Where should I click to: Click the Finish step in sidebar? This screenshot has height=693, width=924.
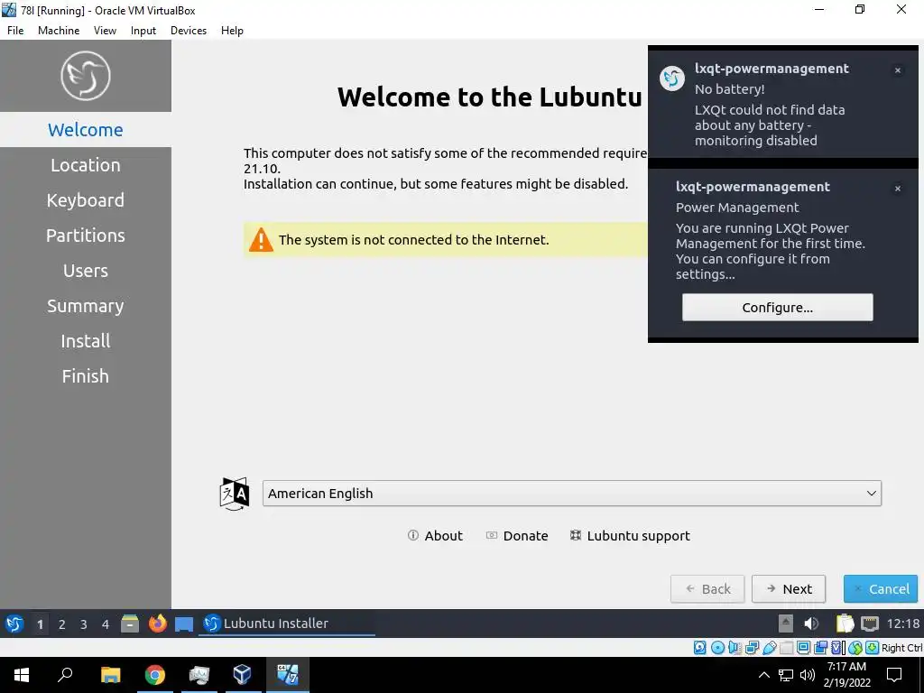pos(86,376)
